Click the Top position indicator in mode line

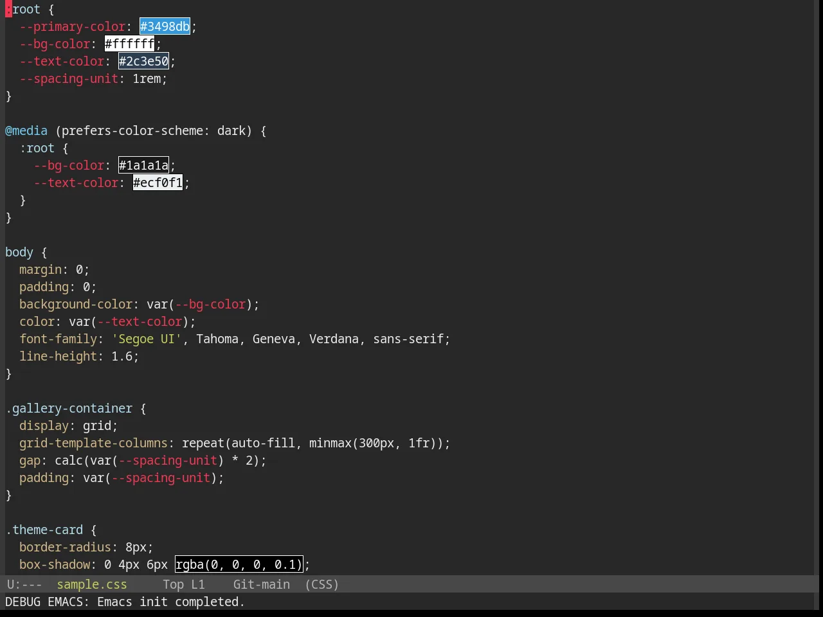[x=174, y=584]
